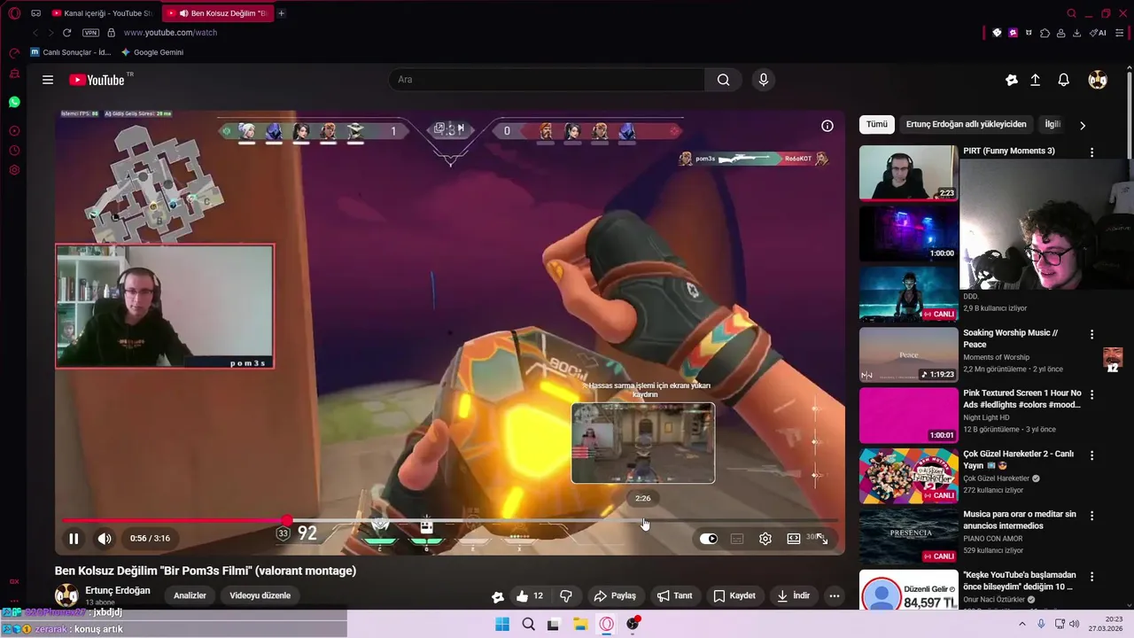Image resolution: width=1134 pixels, height=638 pixels.
Task: Open options menu for Pink Textured Screen video
Action: click(x=1091, y=394)
